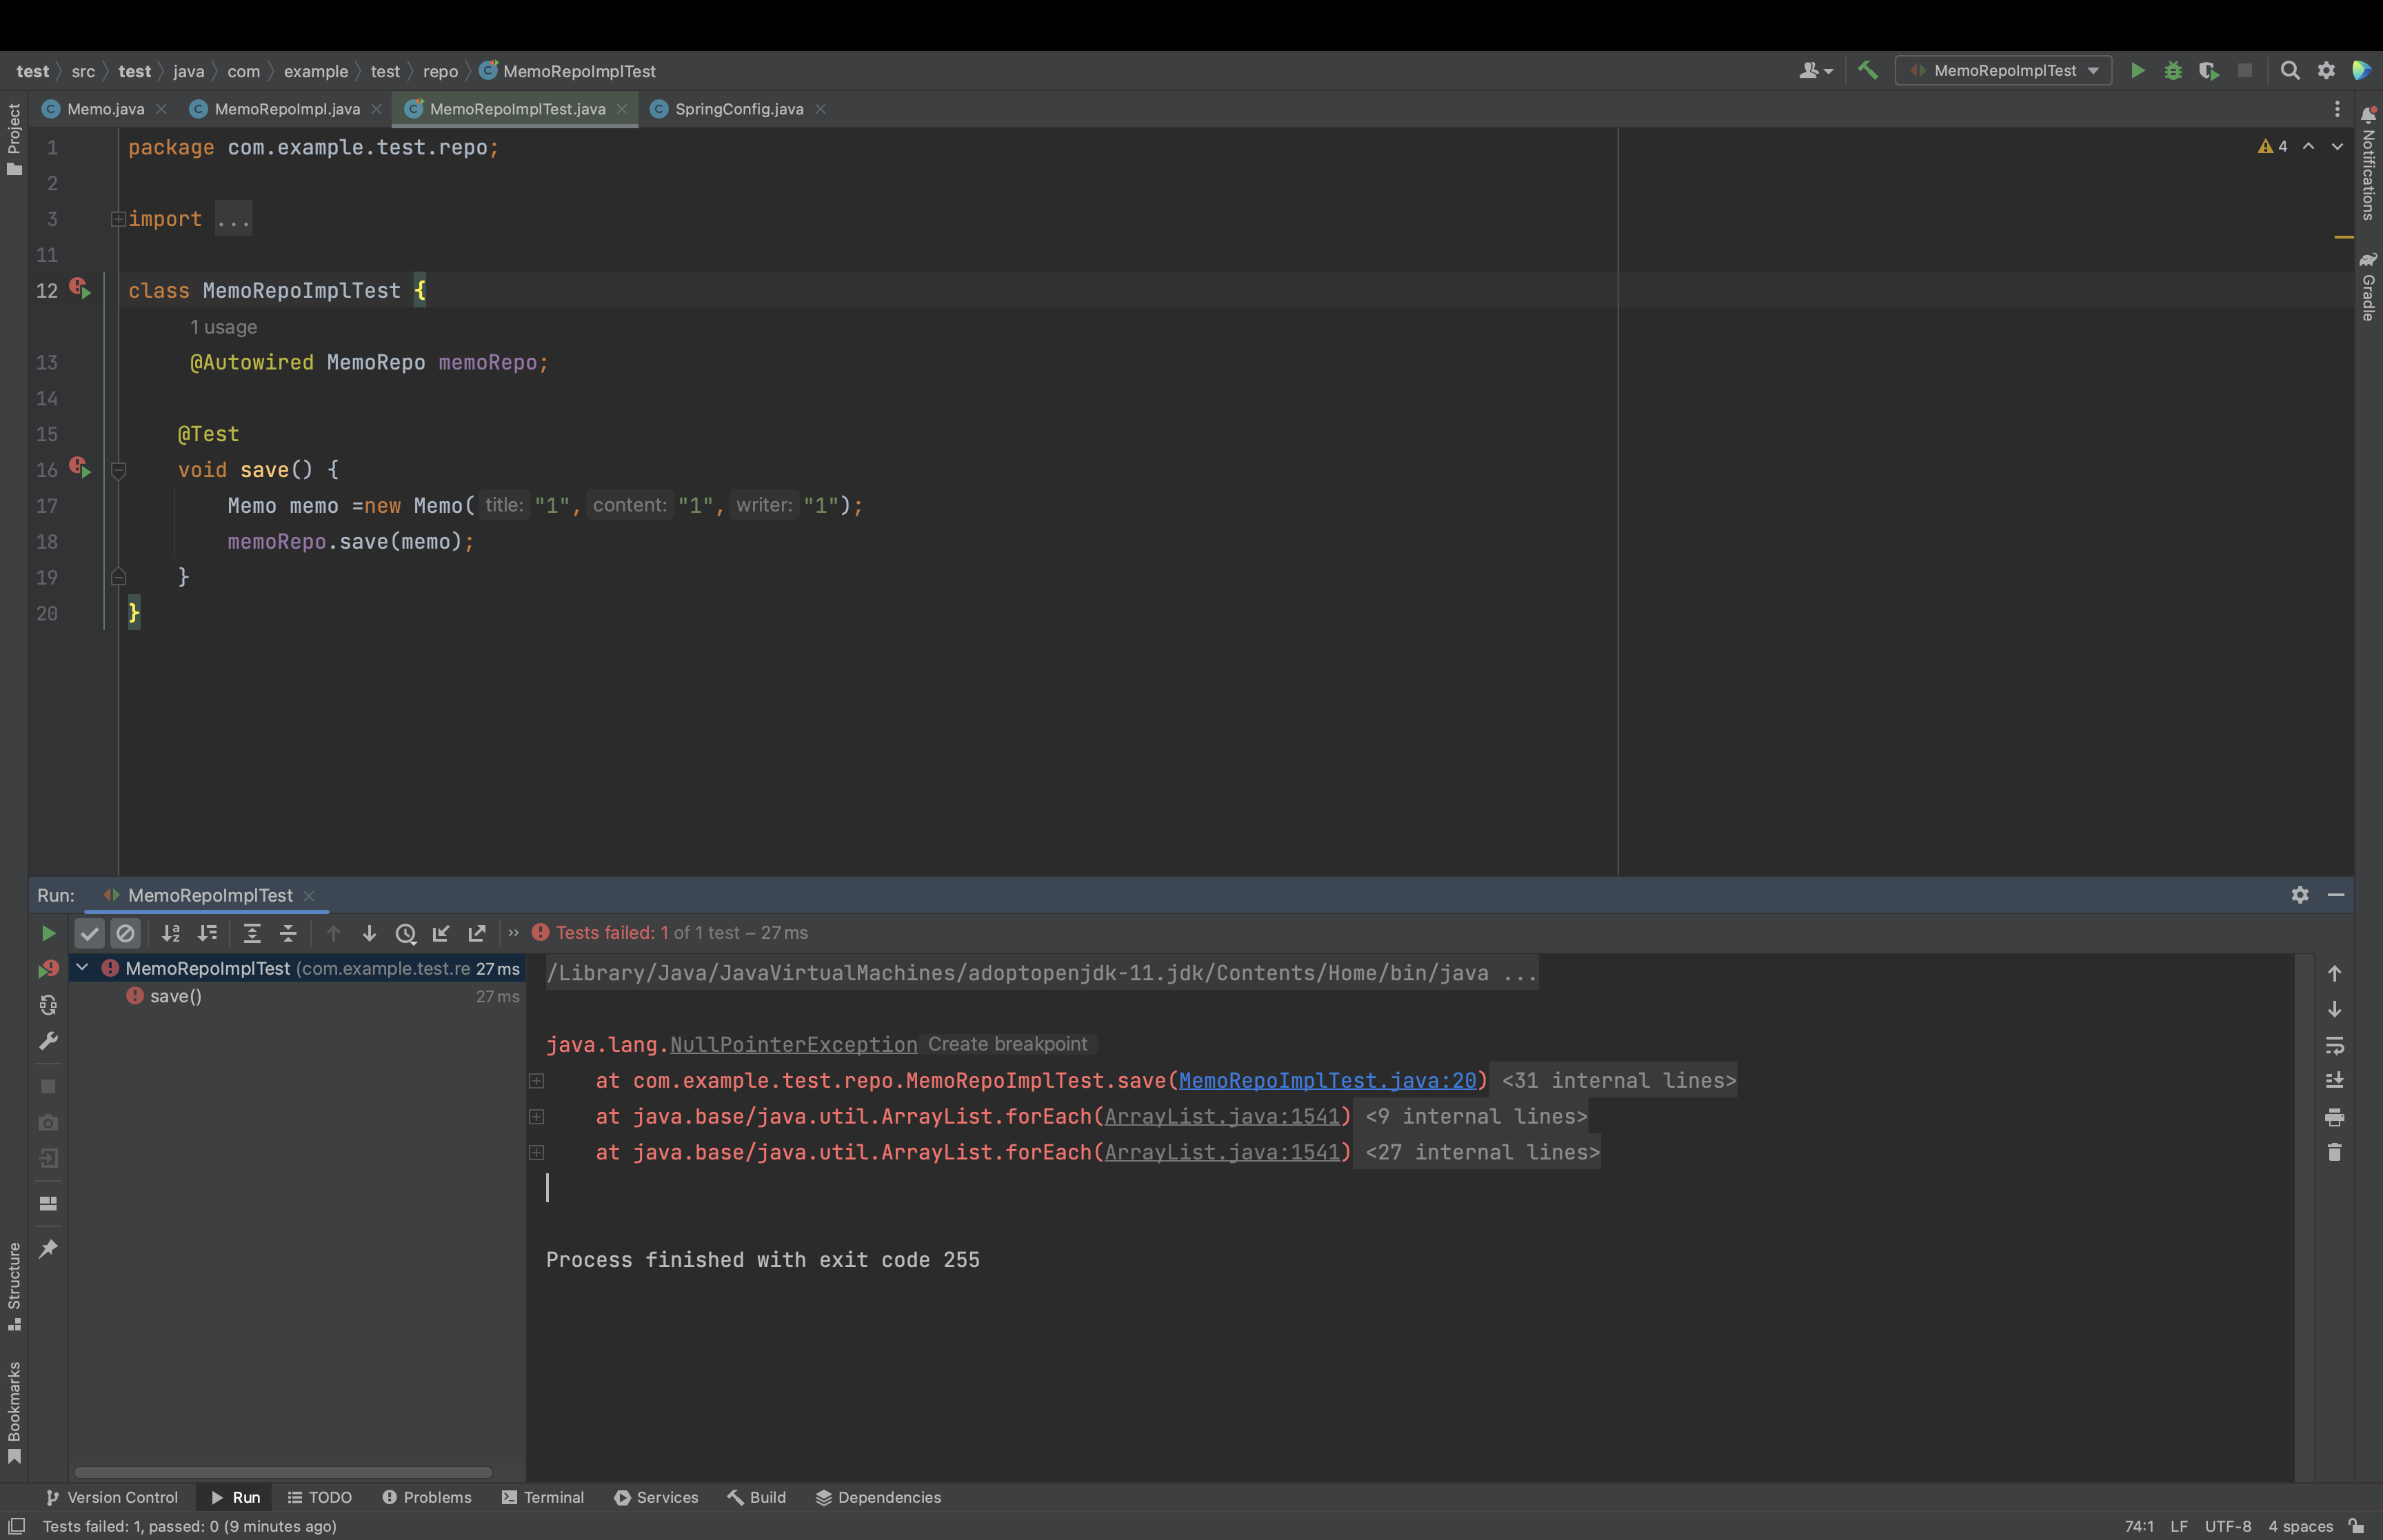Image resolution: width=2383 pixels, height=1540 pixels.
Task: Open Run panel settings gear
Action: [2300, 895]
